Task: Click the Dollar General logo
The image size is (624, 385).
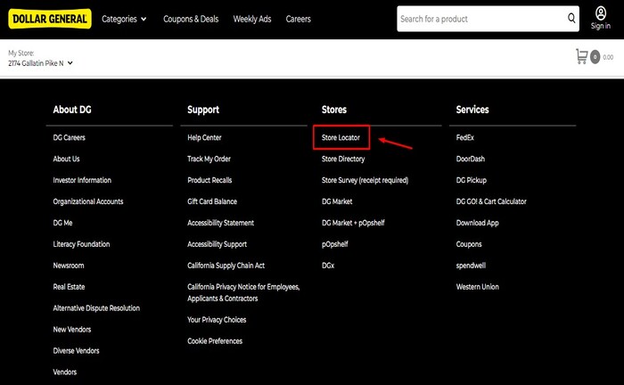Action: click(x=50, y=19)
